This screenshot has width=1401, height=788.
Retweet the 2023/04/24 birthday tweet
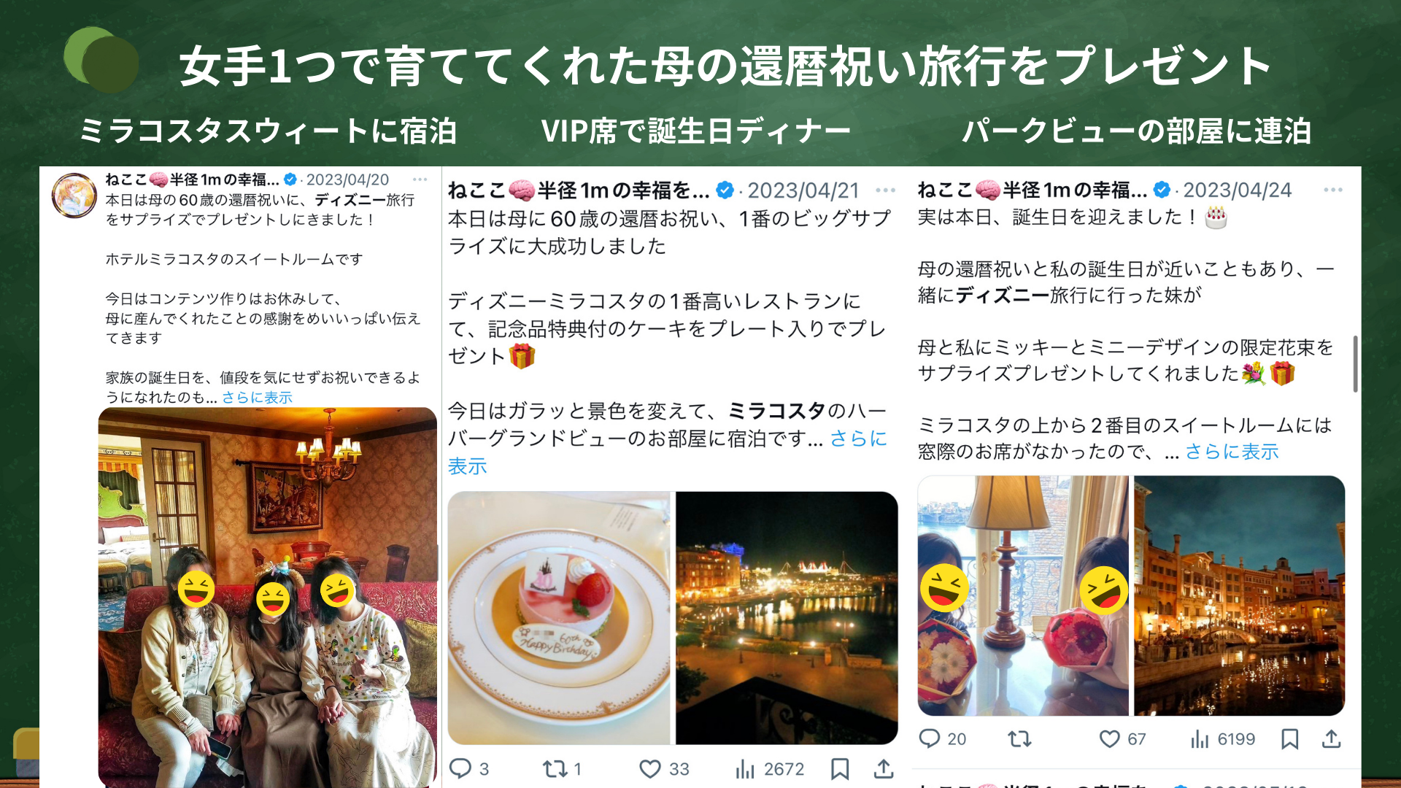click(1019, 739)
